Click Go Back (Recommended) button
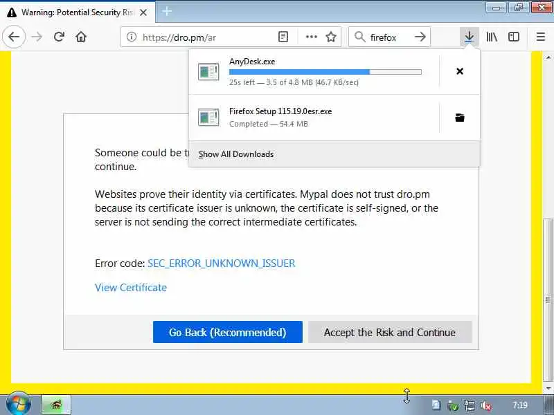Viewport: 554px width, 415px height. [x=228, y=332]
